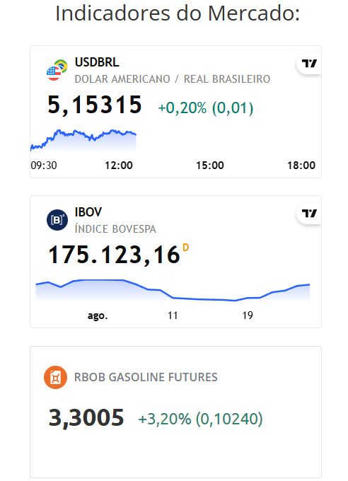This screenshot has width=348, height=481.
Task: Open TradingView logo on IBOV widget
Action: pyautogui.click(x=309, y=213)
